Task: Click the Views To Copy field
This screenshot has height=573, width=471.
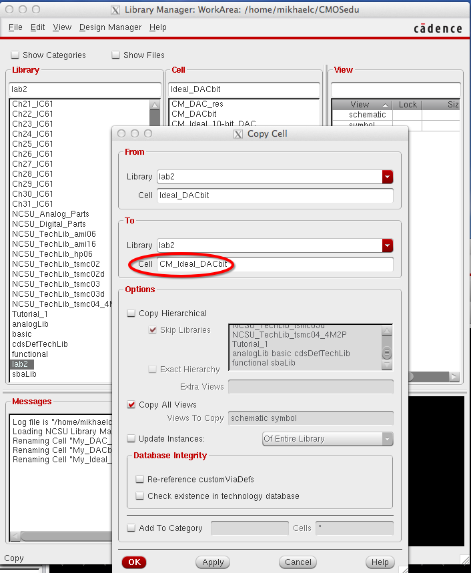Action: click(311, 418)
